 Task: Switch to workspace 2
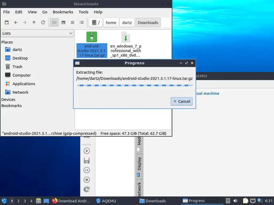click(x=18, y=201)
